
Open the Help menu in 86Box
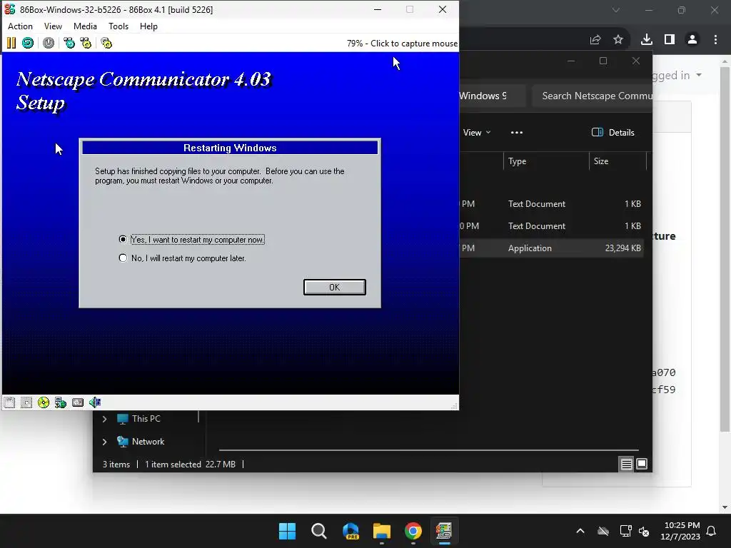[x=148, y=26]
